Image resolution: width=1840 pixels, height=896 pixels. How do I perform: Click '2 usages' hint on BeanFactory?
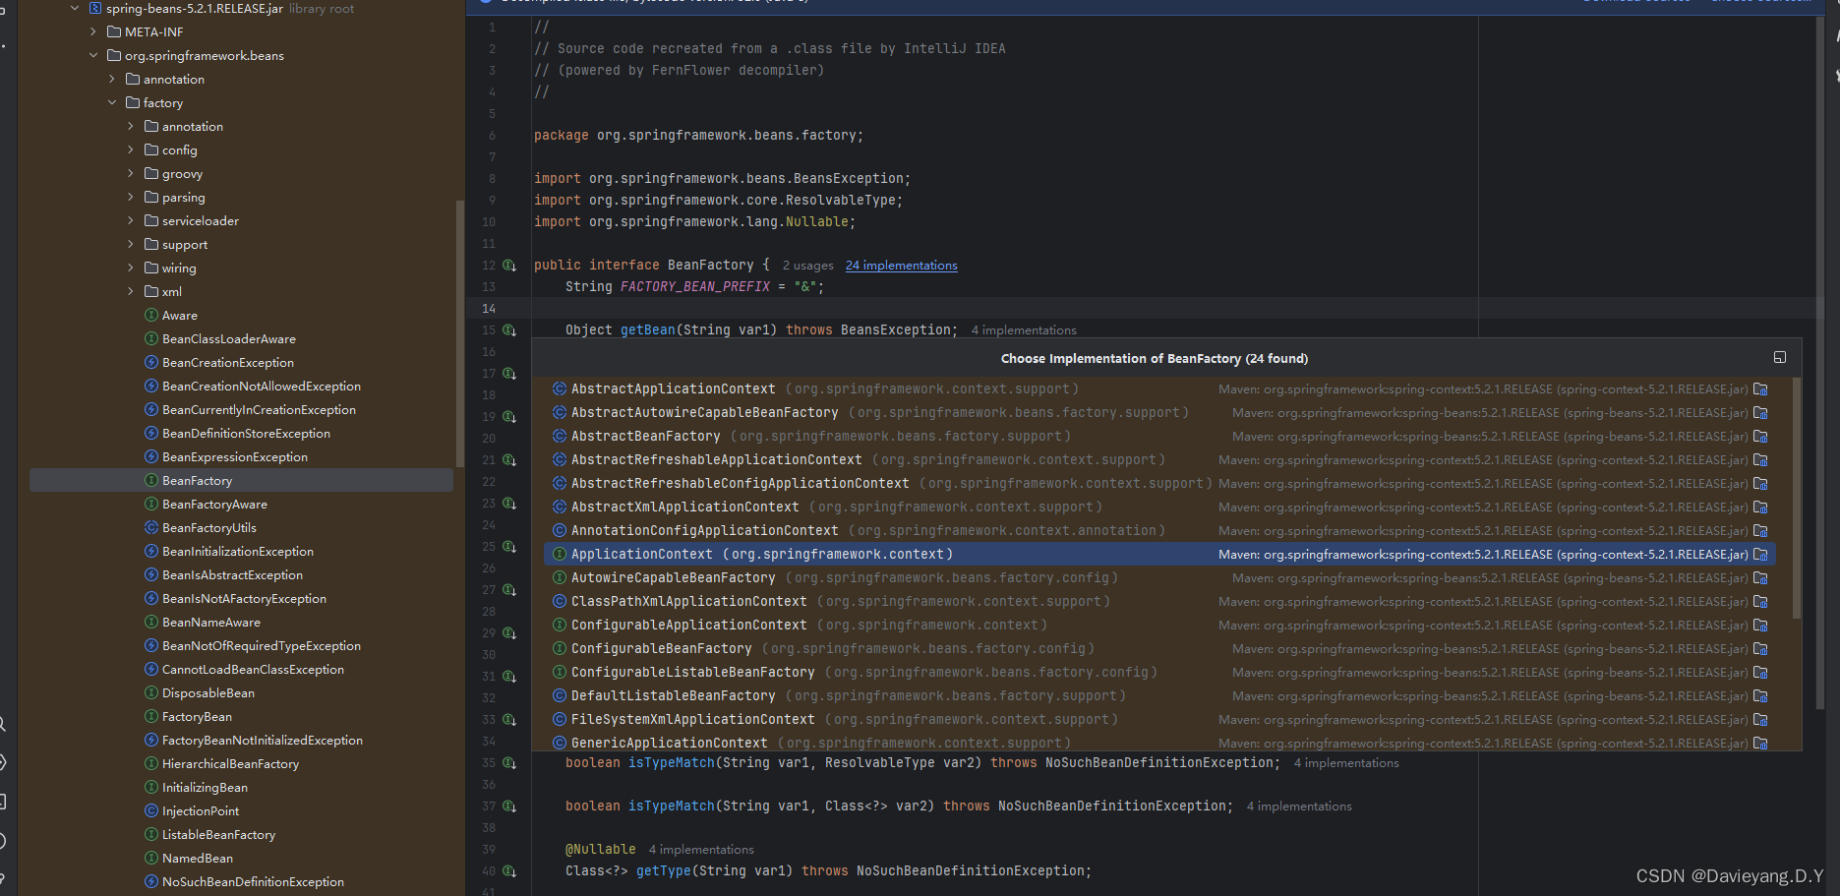pyautogui.click(x=807, y=266)
